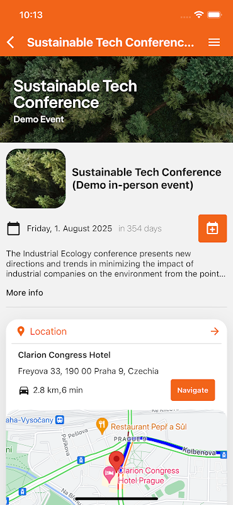Tap the orange location pin icon

[21, 331]
